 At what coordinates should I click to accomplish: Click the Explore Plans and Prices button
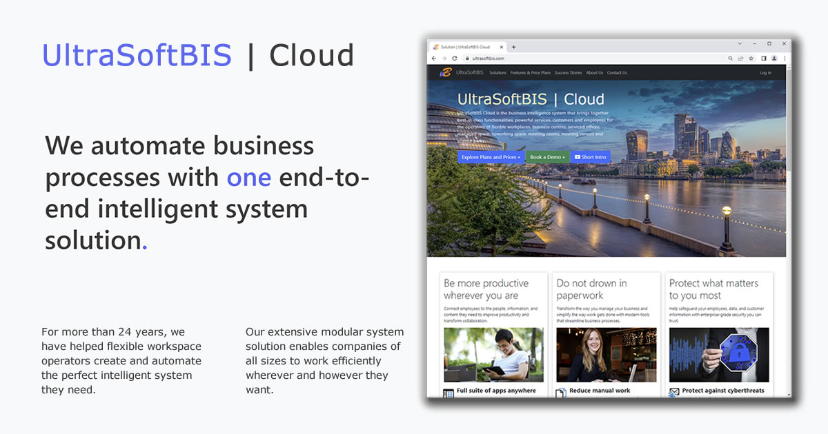491,157
